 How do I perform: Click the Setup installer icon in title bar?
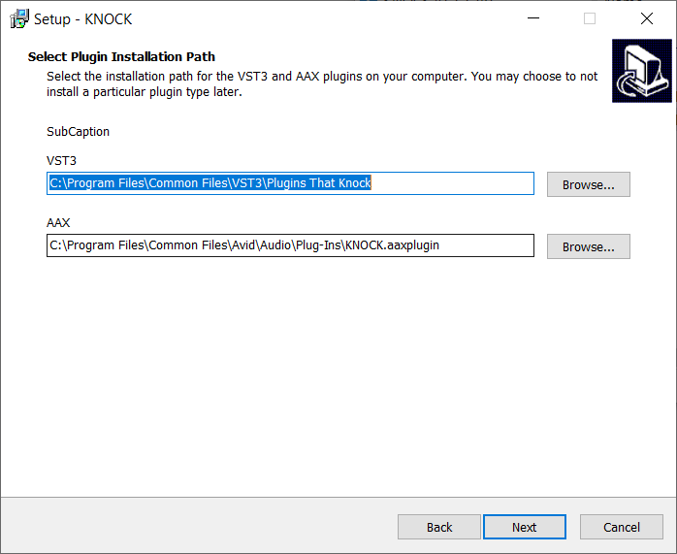point(18,18)
